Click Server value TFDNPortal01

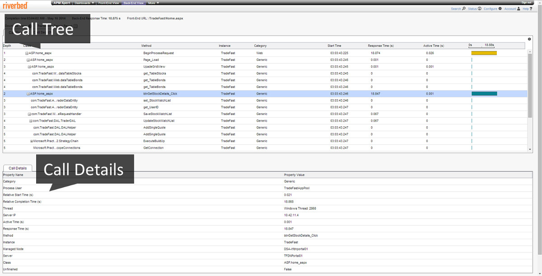coord(293,256)
